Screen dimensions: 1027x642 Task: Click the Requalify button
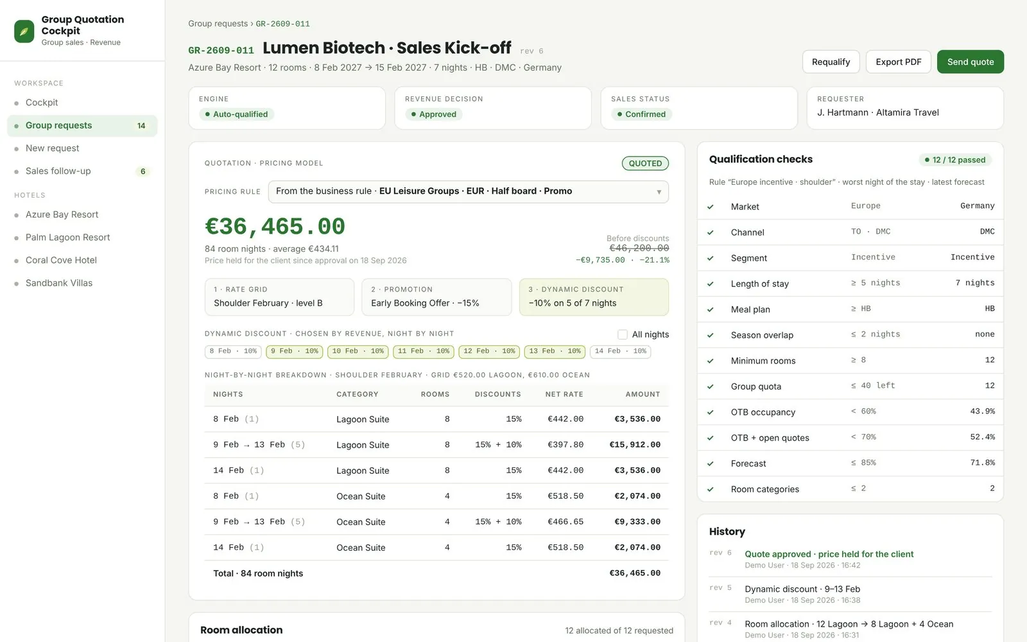(x=831, y=62)
